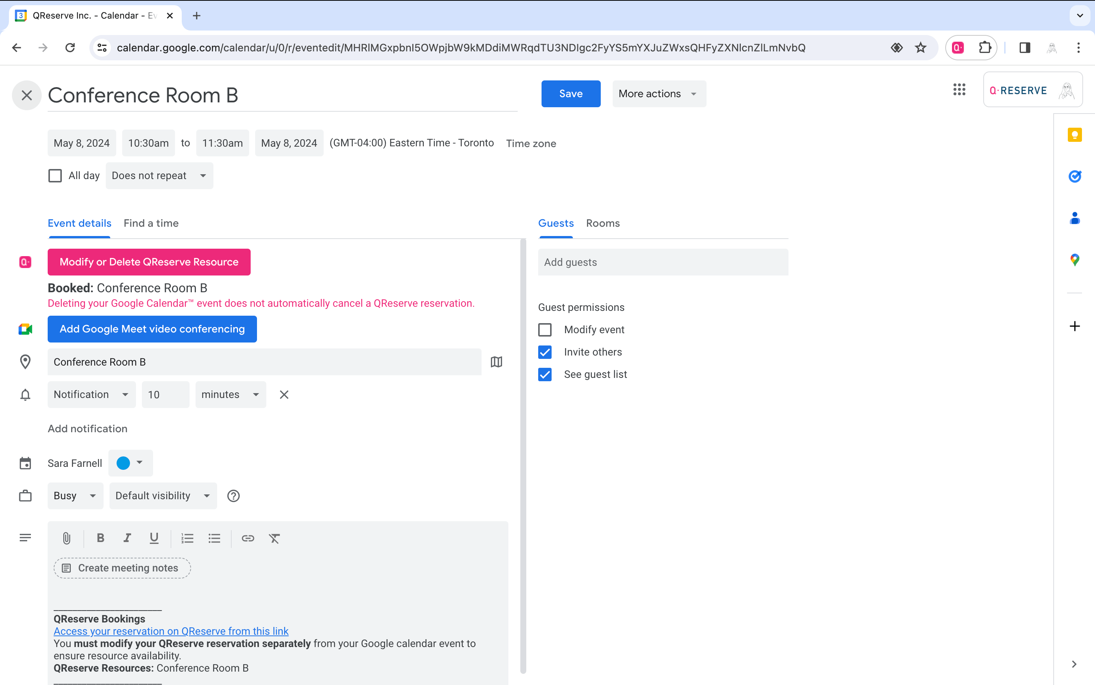This screenshot has height=685, width=1095.
Task: Uncheck the Invite others permission
Action: coord(545,352)
